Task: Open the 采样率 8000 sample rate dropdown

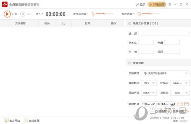Action: (x=180, y=93)
